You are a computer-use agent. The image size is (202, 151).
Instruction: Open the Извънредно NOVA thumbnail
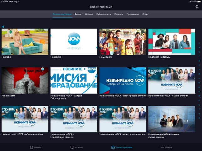[x=123, y=81]
